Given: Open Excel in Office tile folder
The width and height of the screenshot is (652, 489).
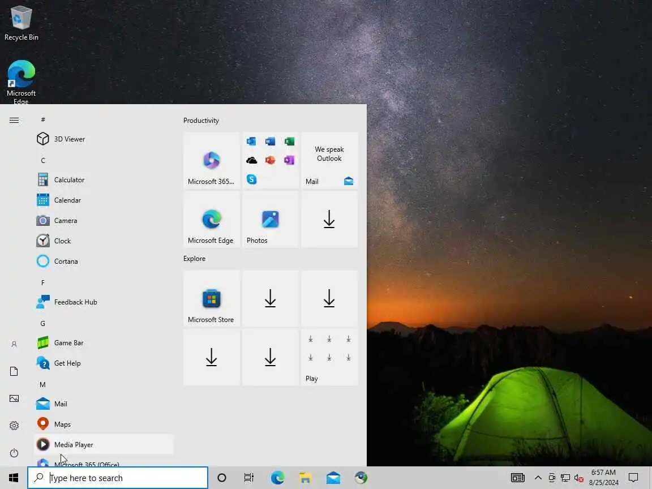Looking at the screenshot, I should [x=289, y=141].
